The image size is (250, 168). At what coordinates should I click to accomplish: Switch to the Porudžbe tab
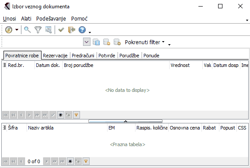click(129, 56)
